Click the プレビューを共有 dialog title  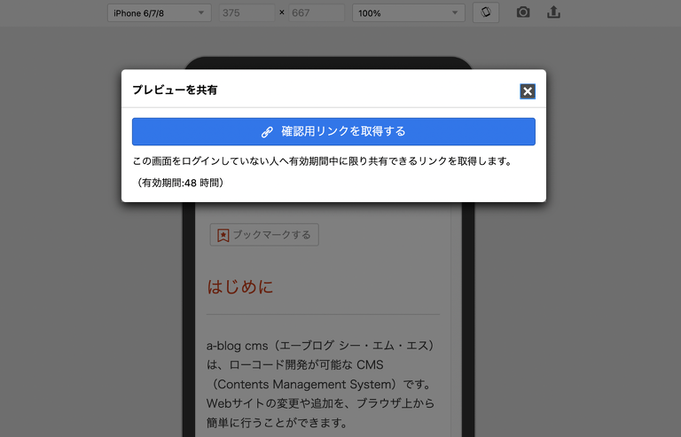pos(175,90)
